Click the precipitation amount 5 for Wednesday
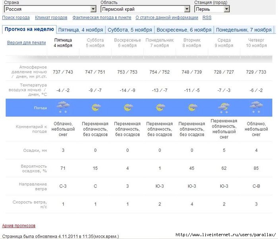The image size is (278, 239). click(224, 150)
